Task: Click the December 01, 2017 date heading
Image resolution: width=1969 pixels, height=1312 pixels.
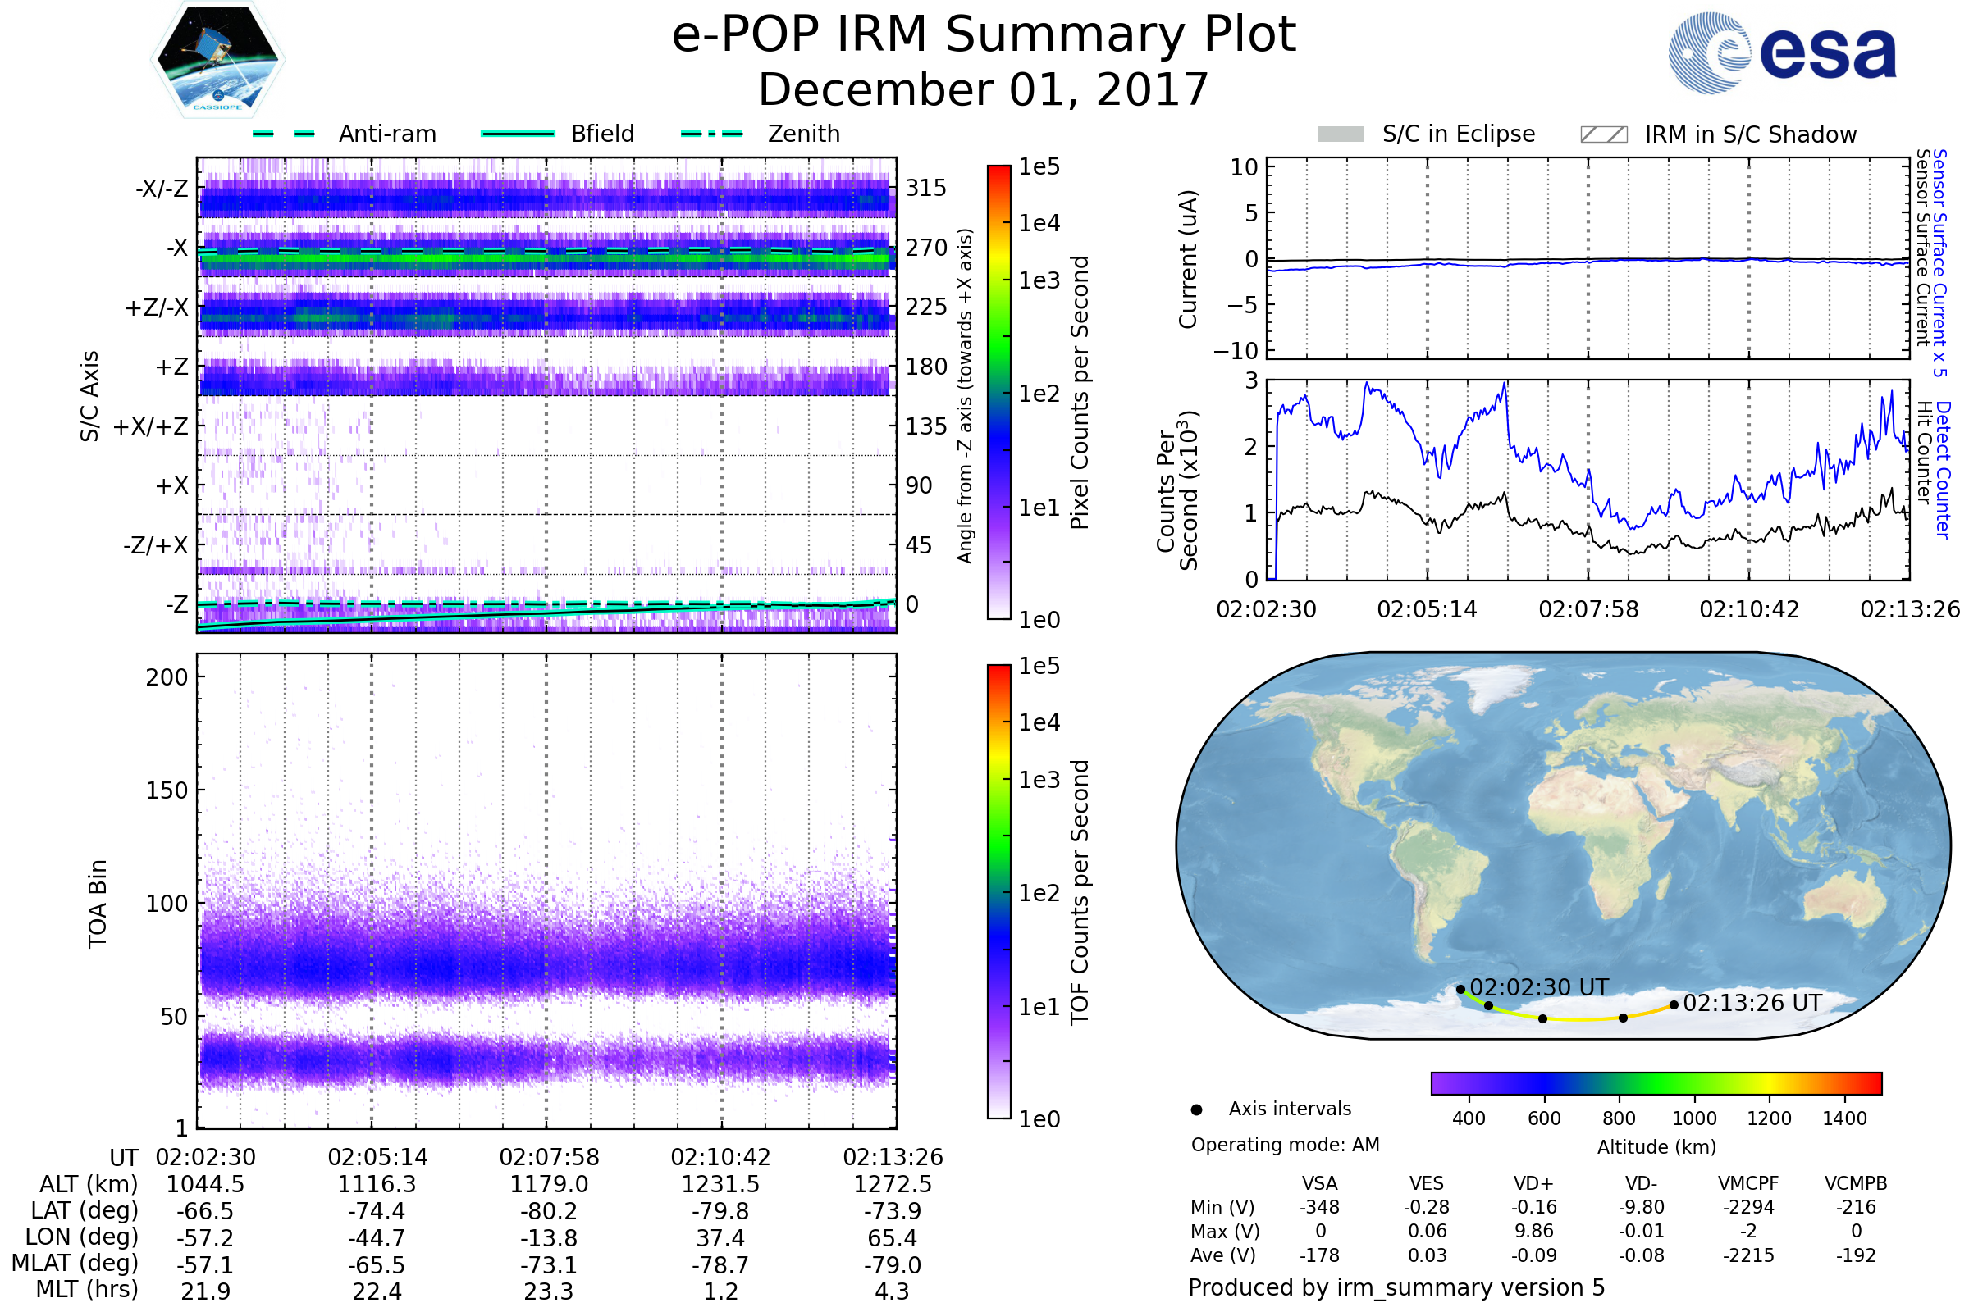Action: coord(984,89)
